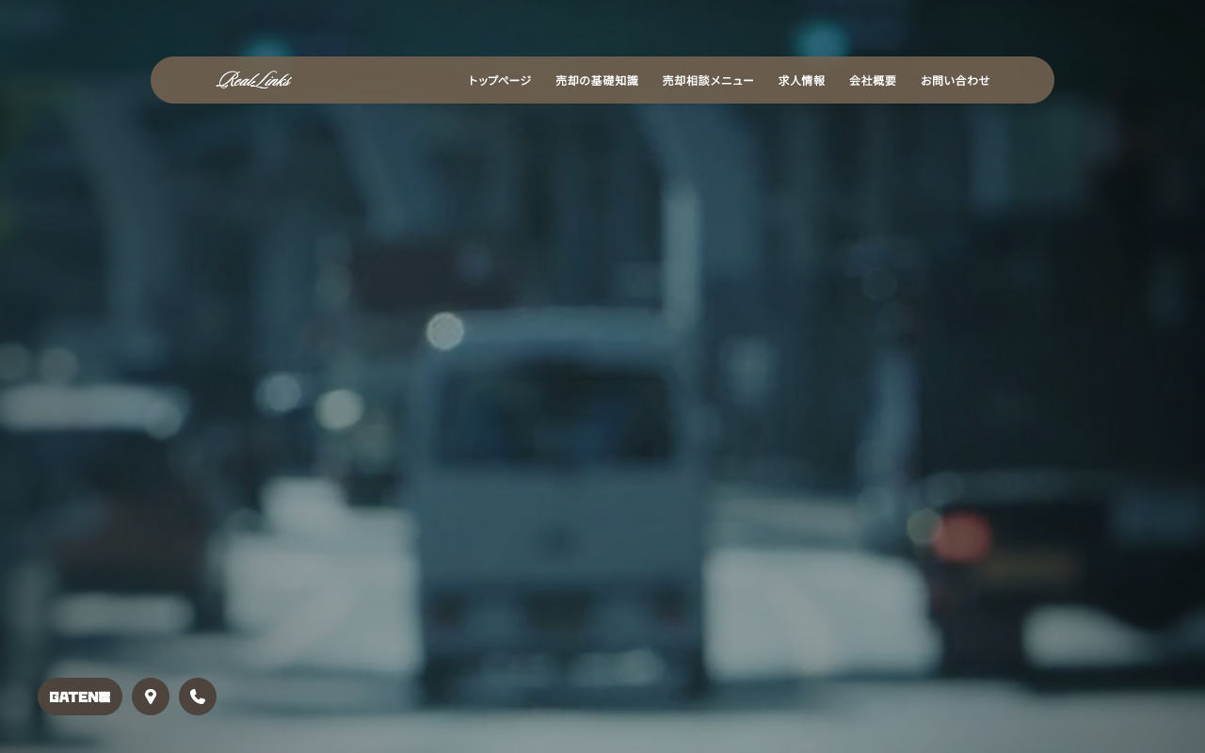Image resolution: width=1205 pixels, height=753 pixels.
Task: Open the 会社概要 navigation link
Action: (873, 81)
